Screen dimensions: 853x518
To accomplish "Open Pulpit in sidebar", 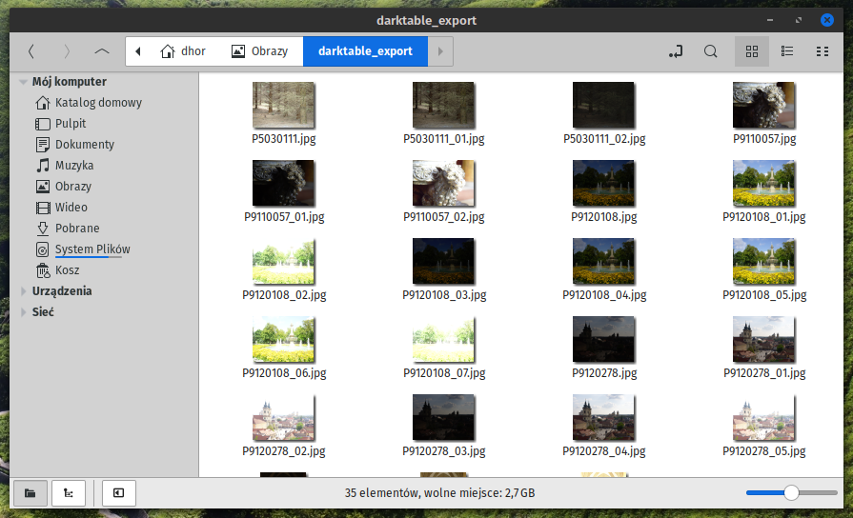I will point(71,124).
